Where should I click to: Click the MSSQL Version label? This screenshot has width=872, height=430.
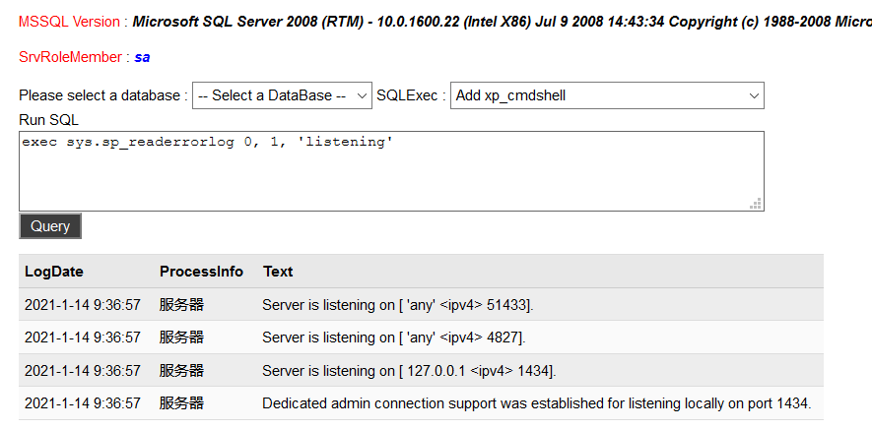click(69, 22)
